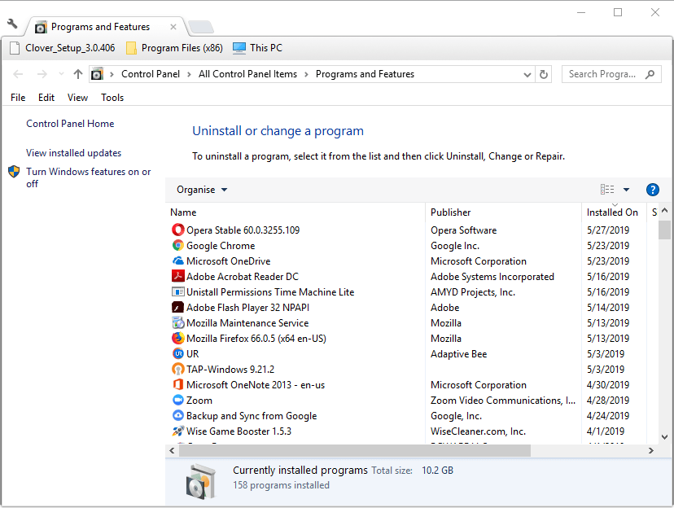Viewport: 674px width, 508px height.
Task: Open the Organise dropdown
Action: click(x=202, y=190)
